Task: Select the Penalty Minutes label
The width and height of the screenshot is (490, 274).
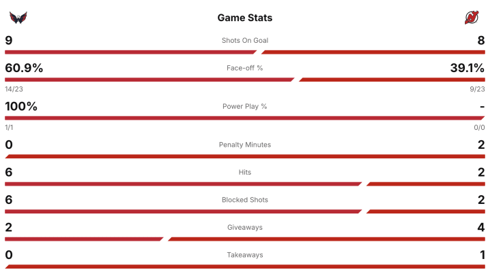Action: [245, 145]
